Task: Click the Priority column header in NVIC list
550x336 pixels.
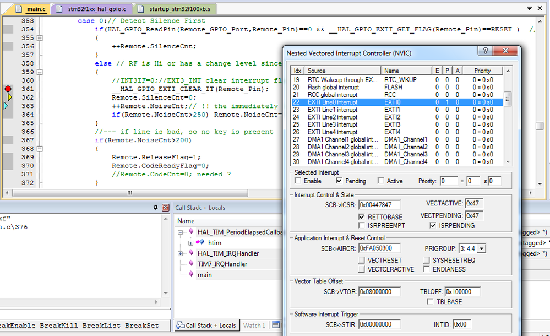Action: [482, 71]
